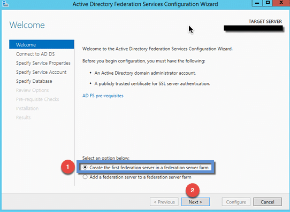This screenshot has height=212, width=290.
Task: Close the wizard with the X button
Action: 281,3
